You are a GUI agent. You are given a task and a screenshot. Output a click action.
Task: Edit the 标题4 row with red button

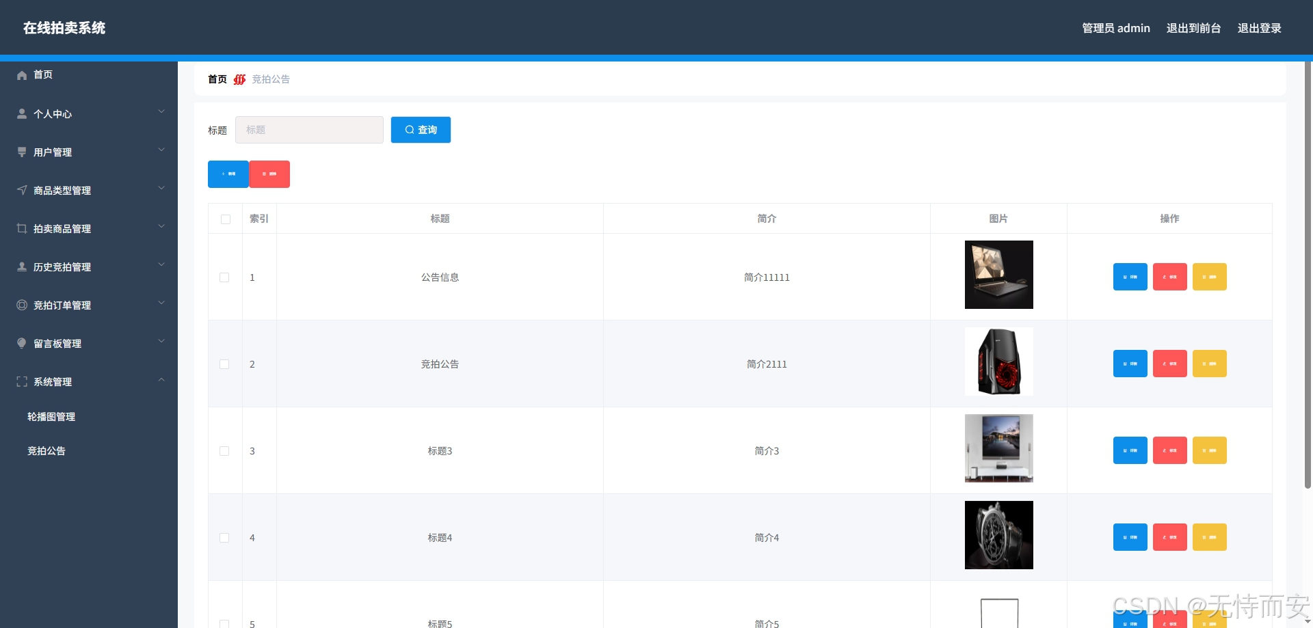pyautogui.click(x=1170, y=537)
